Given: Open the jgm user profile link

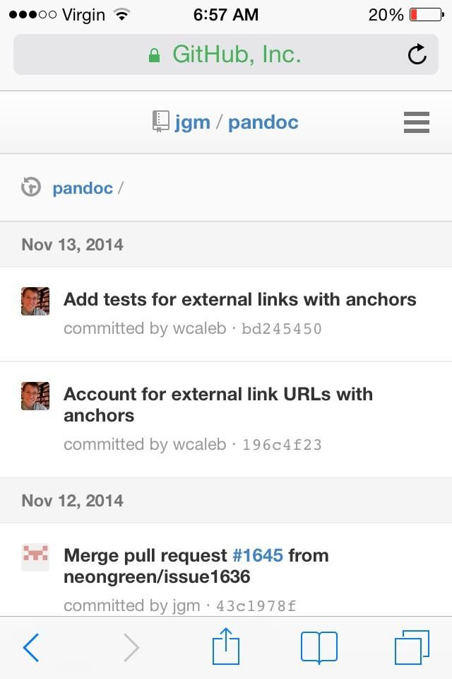Looking at the screenshot, I should coord(193,122).
